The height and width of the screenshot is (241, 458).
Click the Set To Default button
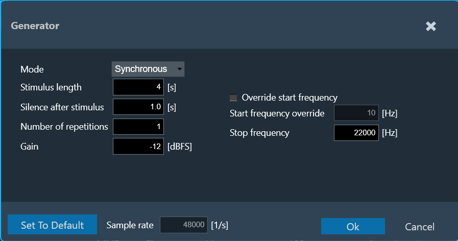tap(52, 225)
